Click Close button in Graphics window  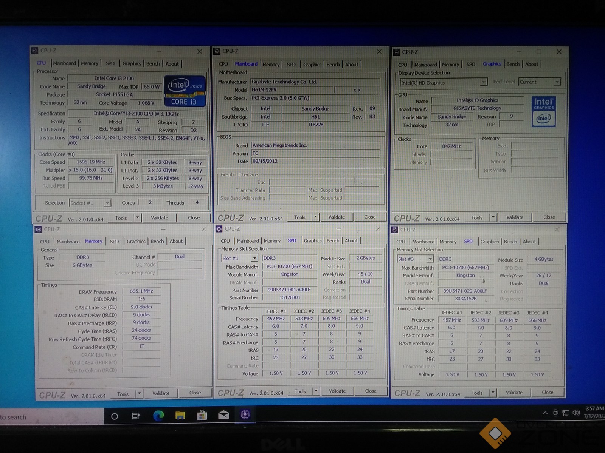coord(549,217)
